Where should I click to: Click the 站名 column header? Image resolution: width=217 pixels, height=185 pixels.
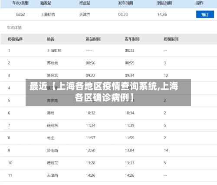pyautogui.click(x=50, y=39)
